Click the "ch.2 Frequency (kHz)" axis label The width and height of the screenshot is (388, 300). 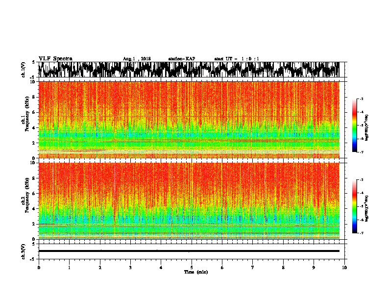click(25, 195)
